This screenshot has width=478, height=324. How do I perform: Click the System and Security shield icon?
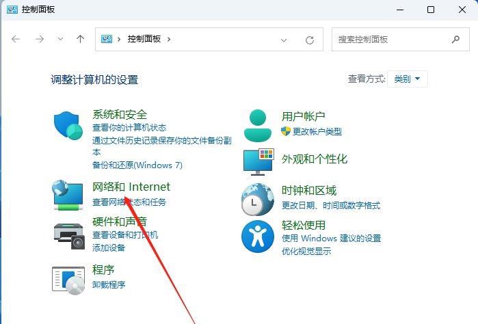click(x=68, y=125)
